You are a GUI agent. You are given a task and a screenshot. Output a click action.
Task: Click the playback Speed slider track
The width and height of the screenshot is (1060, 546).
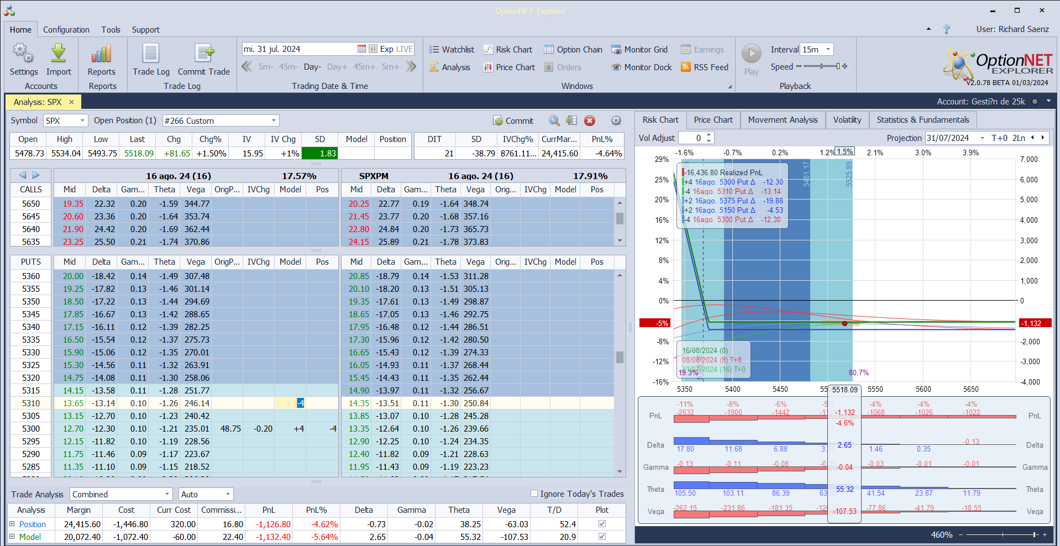click(821, 66)
